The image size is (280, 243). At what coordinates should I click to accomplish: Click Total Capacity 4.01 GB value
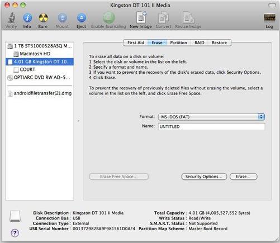[x=219, y=213]
